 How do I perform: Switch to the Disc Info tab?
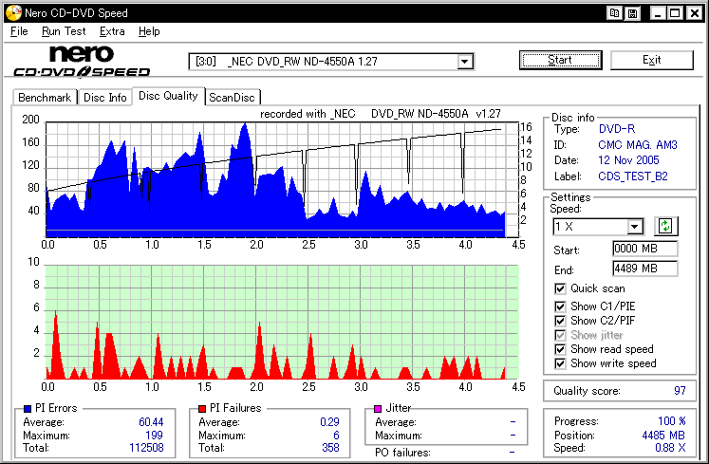(105, 98)
